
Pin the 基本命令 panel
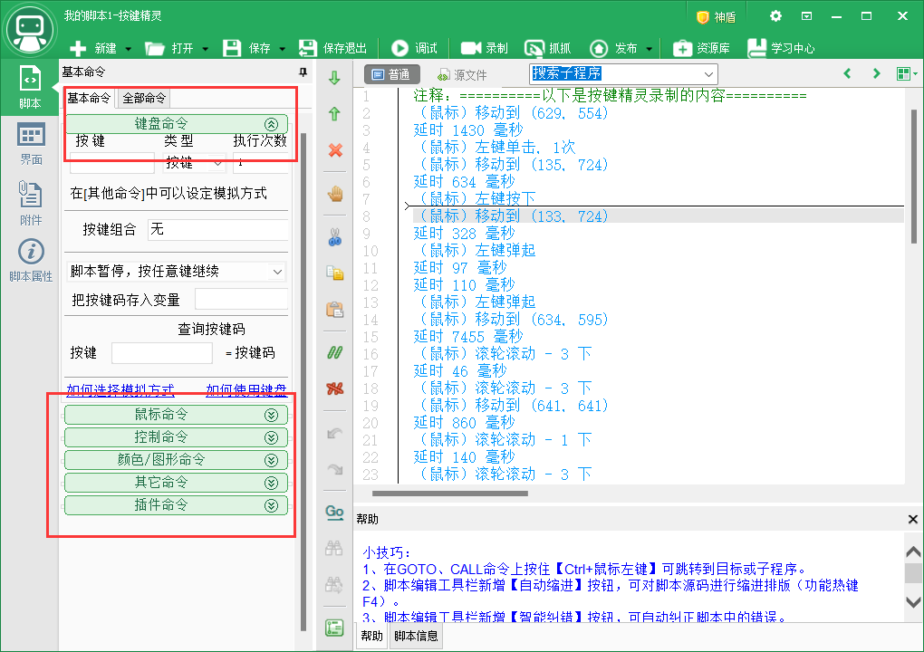303,72
